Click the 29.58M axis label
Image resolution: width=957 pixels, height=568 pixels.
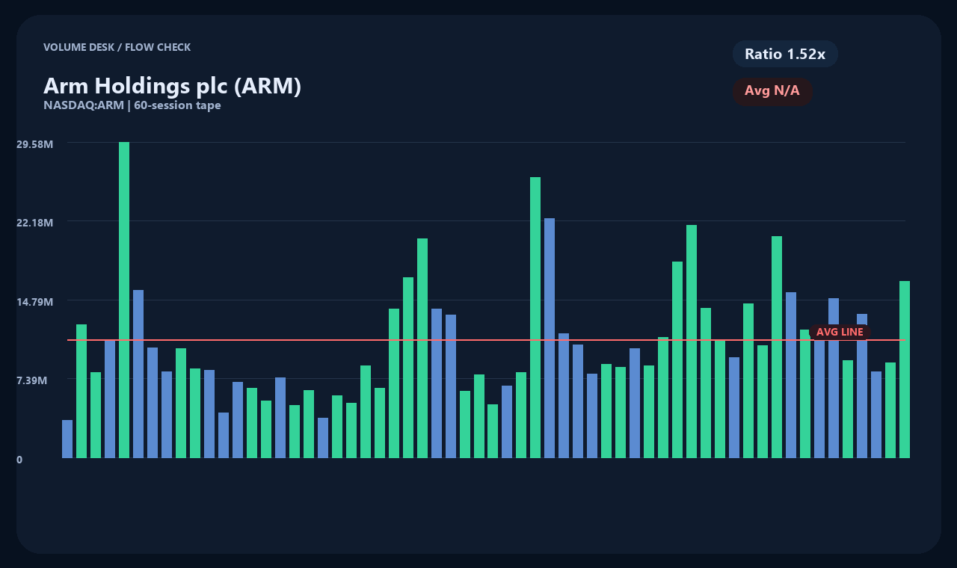pyautogui.click(x=34, y=143)
